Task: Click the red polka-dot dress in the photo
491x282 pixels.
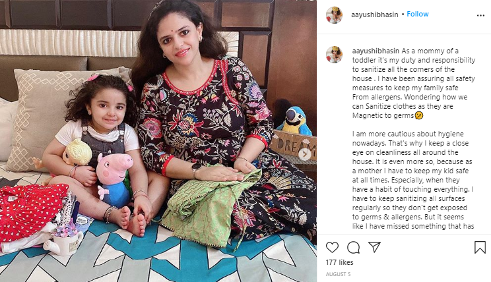Action: 30,211
